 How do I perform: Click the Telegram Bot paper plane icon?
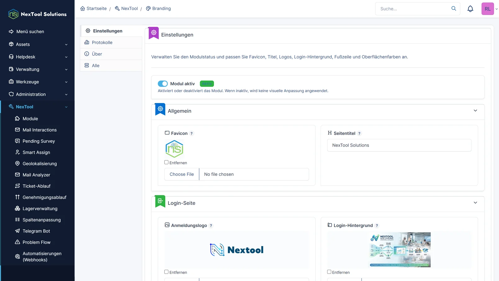click(17, 231)
